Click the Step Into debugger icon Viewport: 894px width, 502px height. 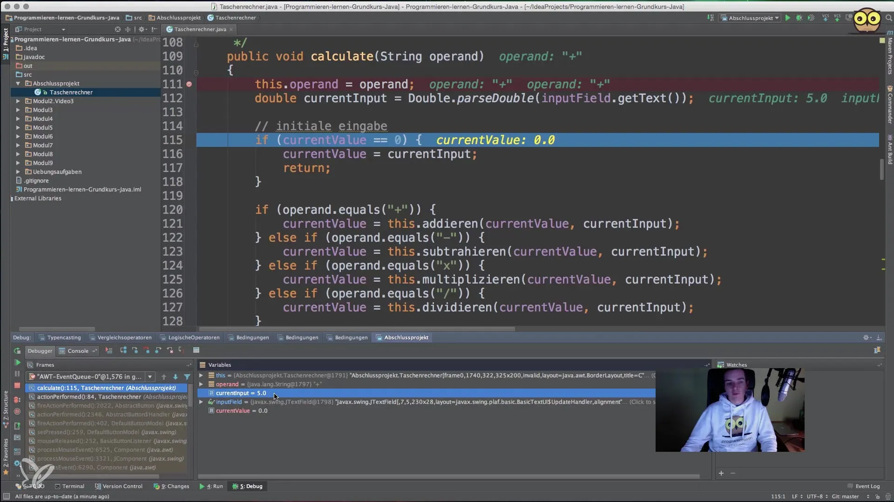click(135, 350)
